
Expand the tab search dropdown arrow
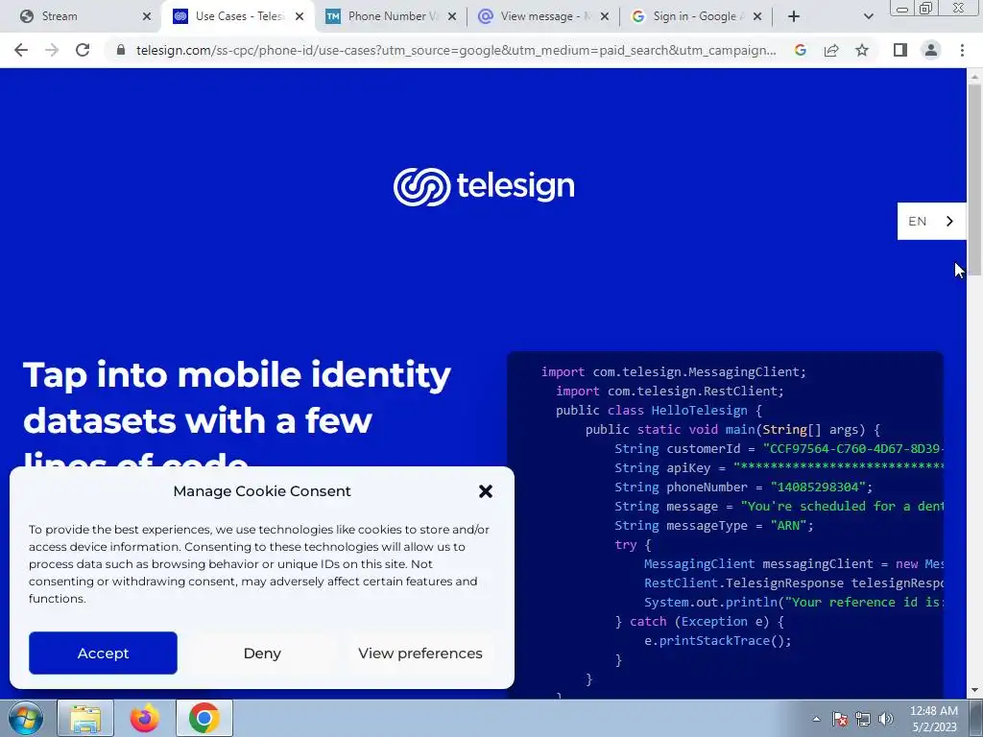pos(868,16)
